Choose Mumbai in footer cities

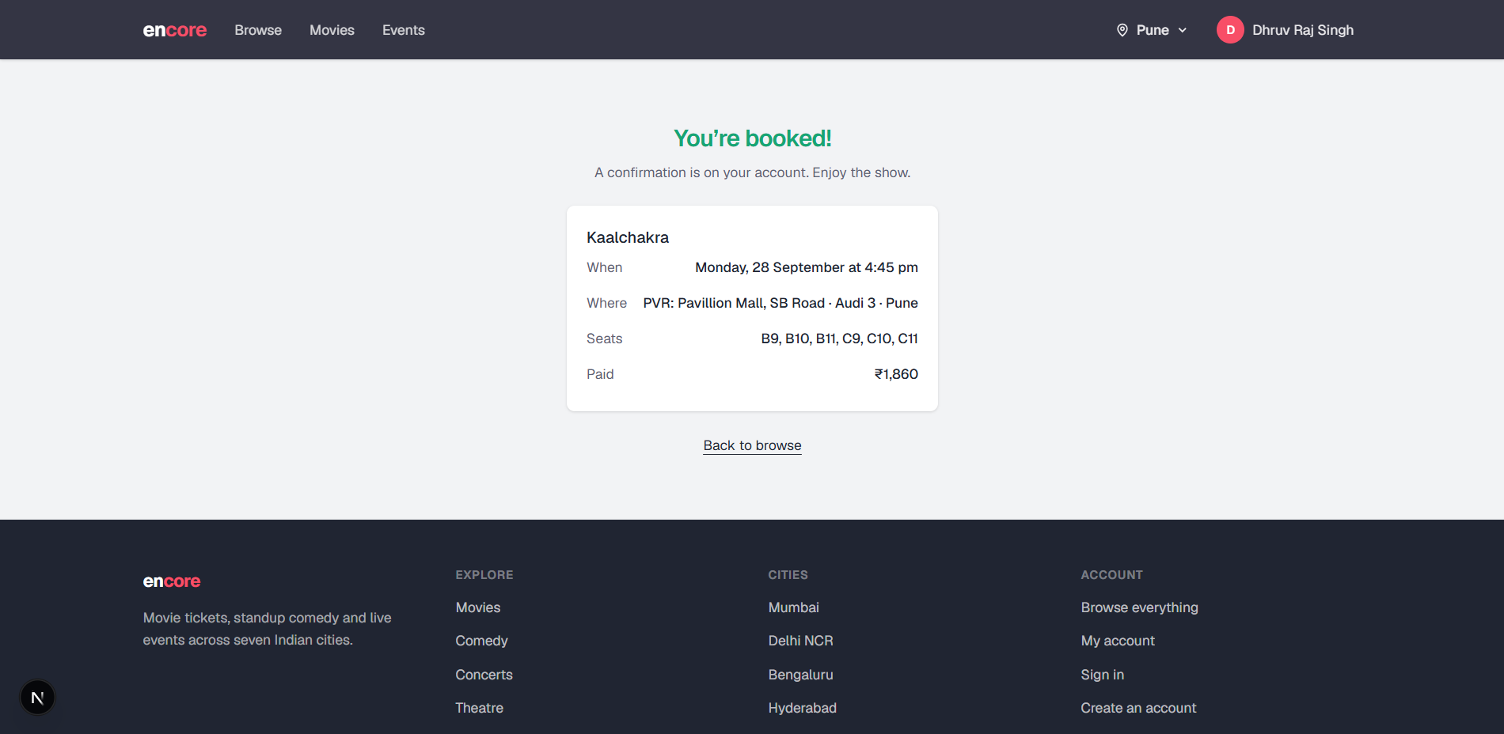(x=793, y=607)
